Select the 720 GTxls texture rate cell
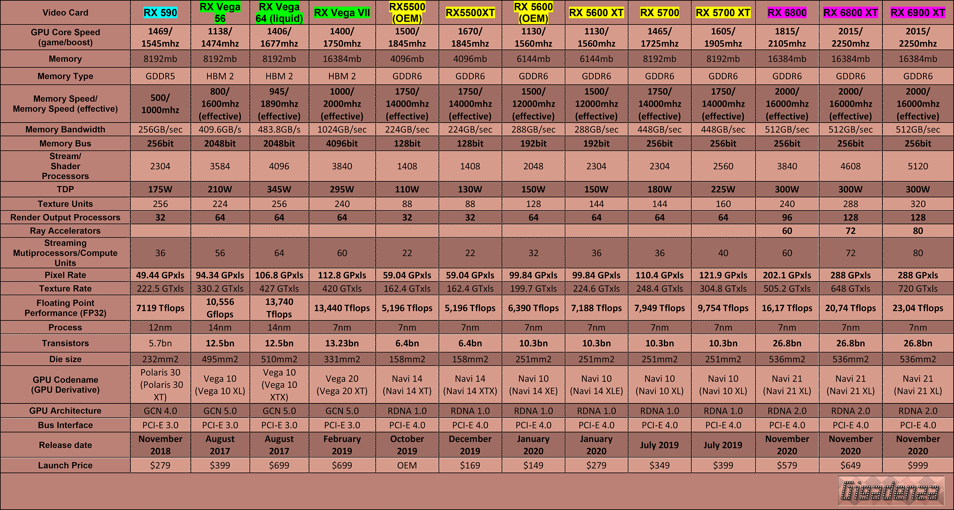Screen dimensions: 954x510 coord(918,288)
